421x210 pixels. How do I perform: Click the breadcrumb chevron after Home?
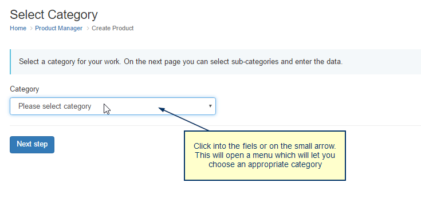[31, 29]
